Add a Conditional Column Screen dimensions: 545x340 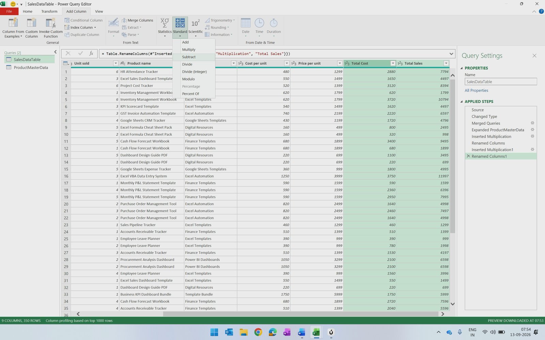(83, 20)
